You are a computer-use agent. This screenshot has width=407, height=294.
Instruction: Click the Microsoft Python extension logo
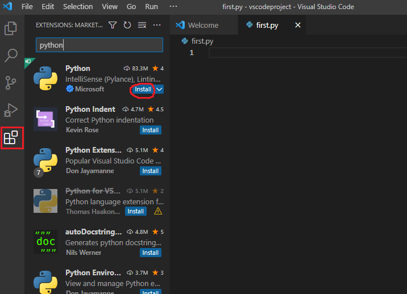point(45,78)
